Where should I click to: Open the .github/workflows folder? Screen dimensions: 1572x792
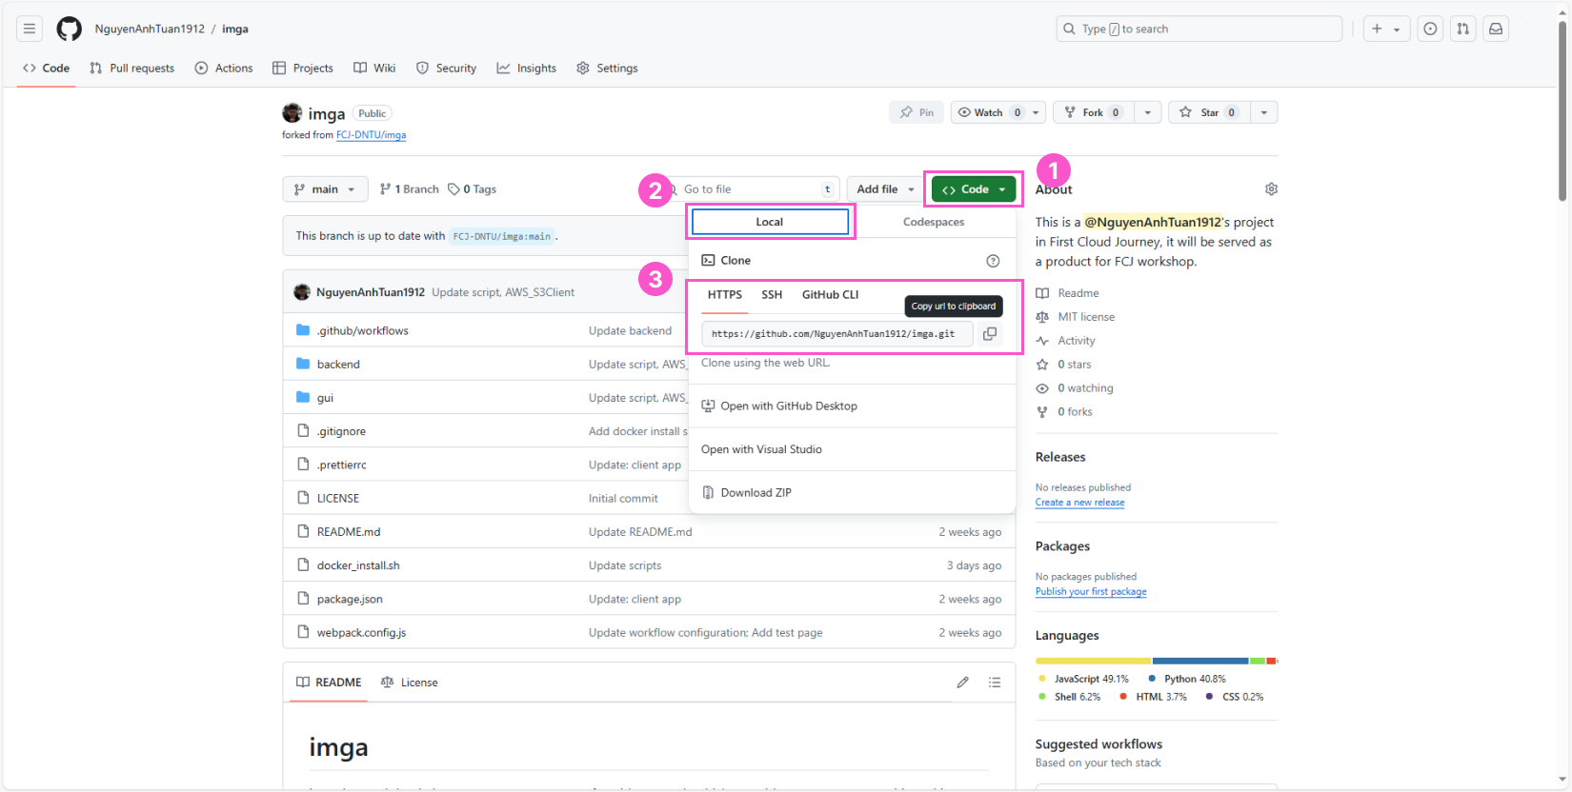pos(362,330)
